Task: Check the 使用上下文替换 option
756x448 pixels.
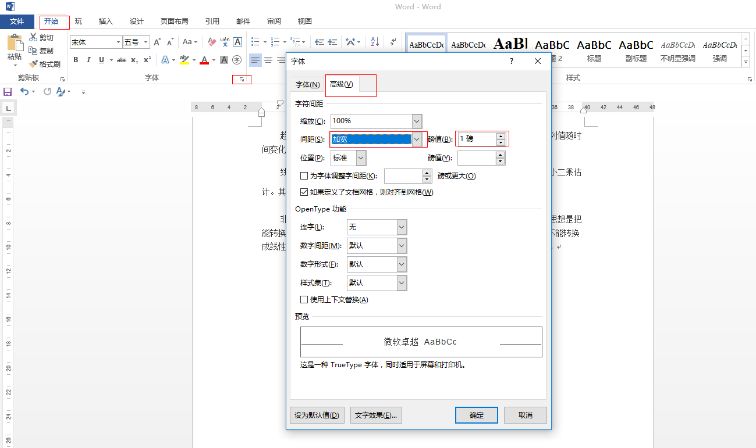Action: pyautogui.click(x=303, y=299)
